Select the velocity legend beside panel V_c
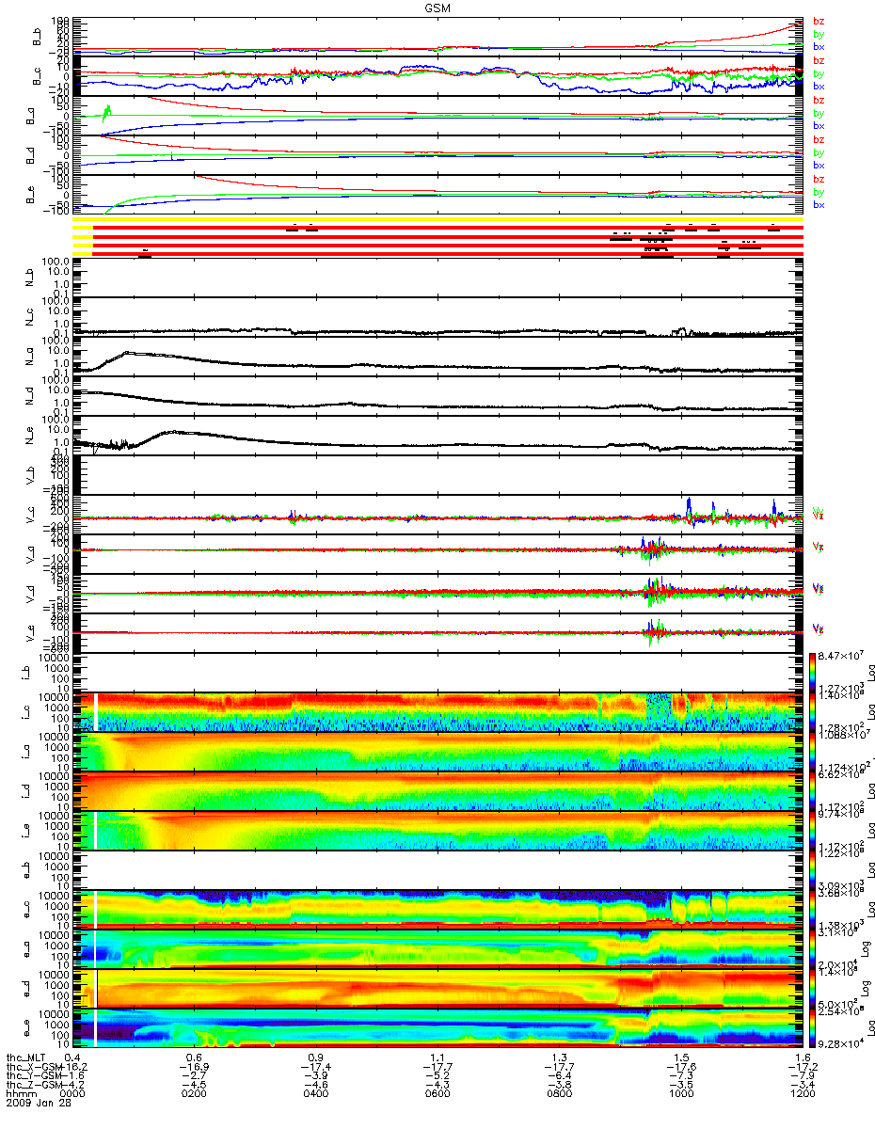Screen dimensions: 875x1129 click(819, 514)
